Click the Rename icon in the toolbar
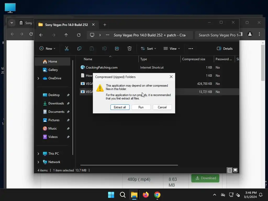 pos(104,48)
